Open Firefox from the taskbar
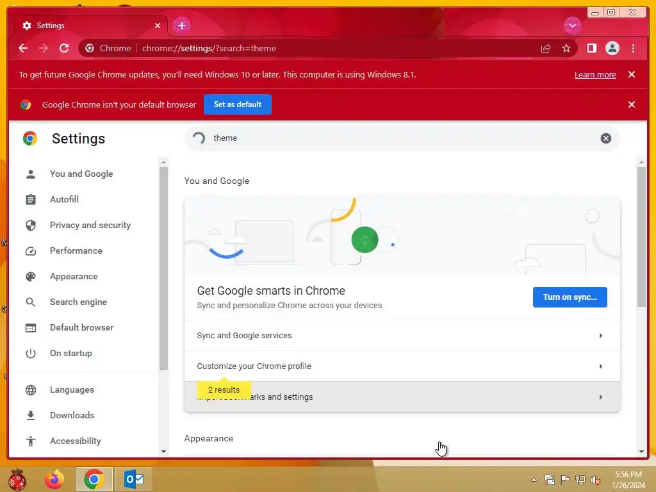The image size is (656, 492). tap(54, 479)
